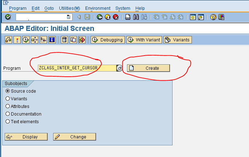Open Help via question mark icon
Screen dimensions: 249x157
coord(213,17)
